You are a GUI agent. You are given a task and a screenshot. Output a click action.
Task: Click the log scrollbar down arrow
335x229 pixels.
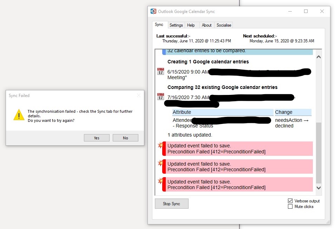[x=318, y=188]
